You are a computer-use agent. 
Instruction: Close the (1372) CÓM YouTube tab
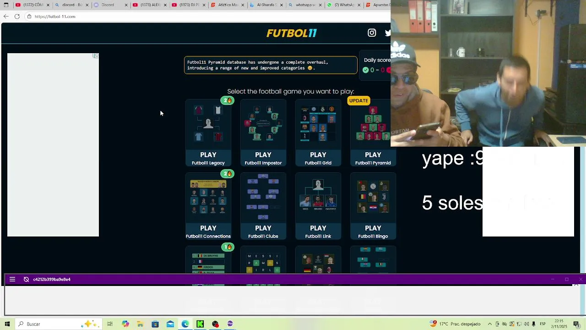click(x=47, y=5)
